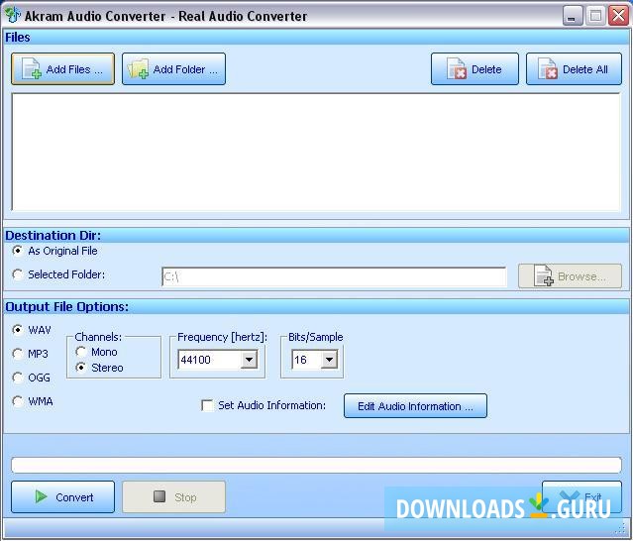Click the Edit Audio Information button
This screenshot has height=541, width=633.
point(415,406)
